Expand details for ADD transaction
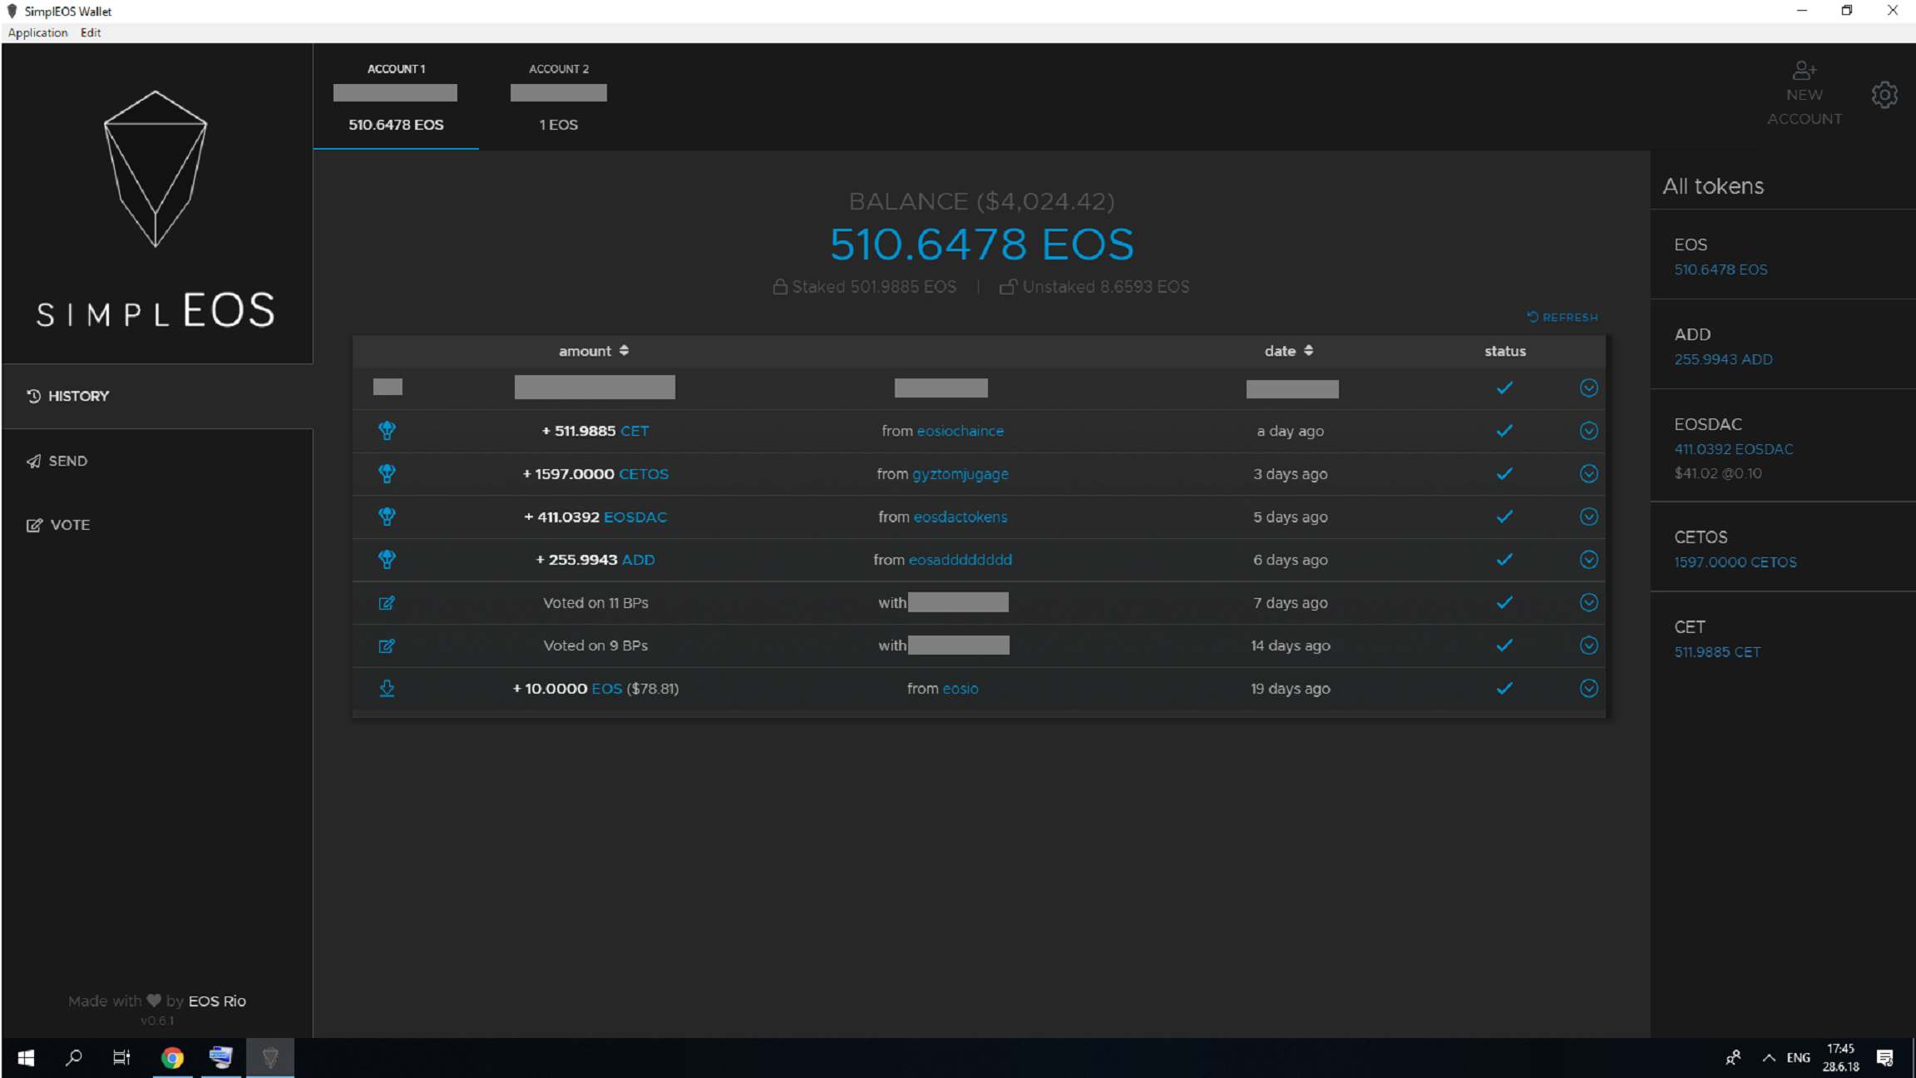This screenshot has width=1916, height=1078. point(1588,560)
